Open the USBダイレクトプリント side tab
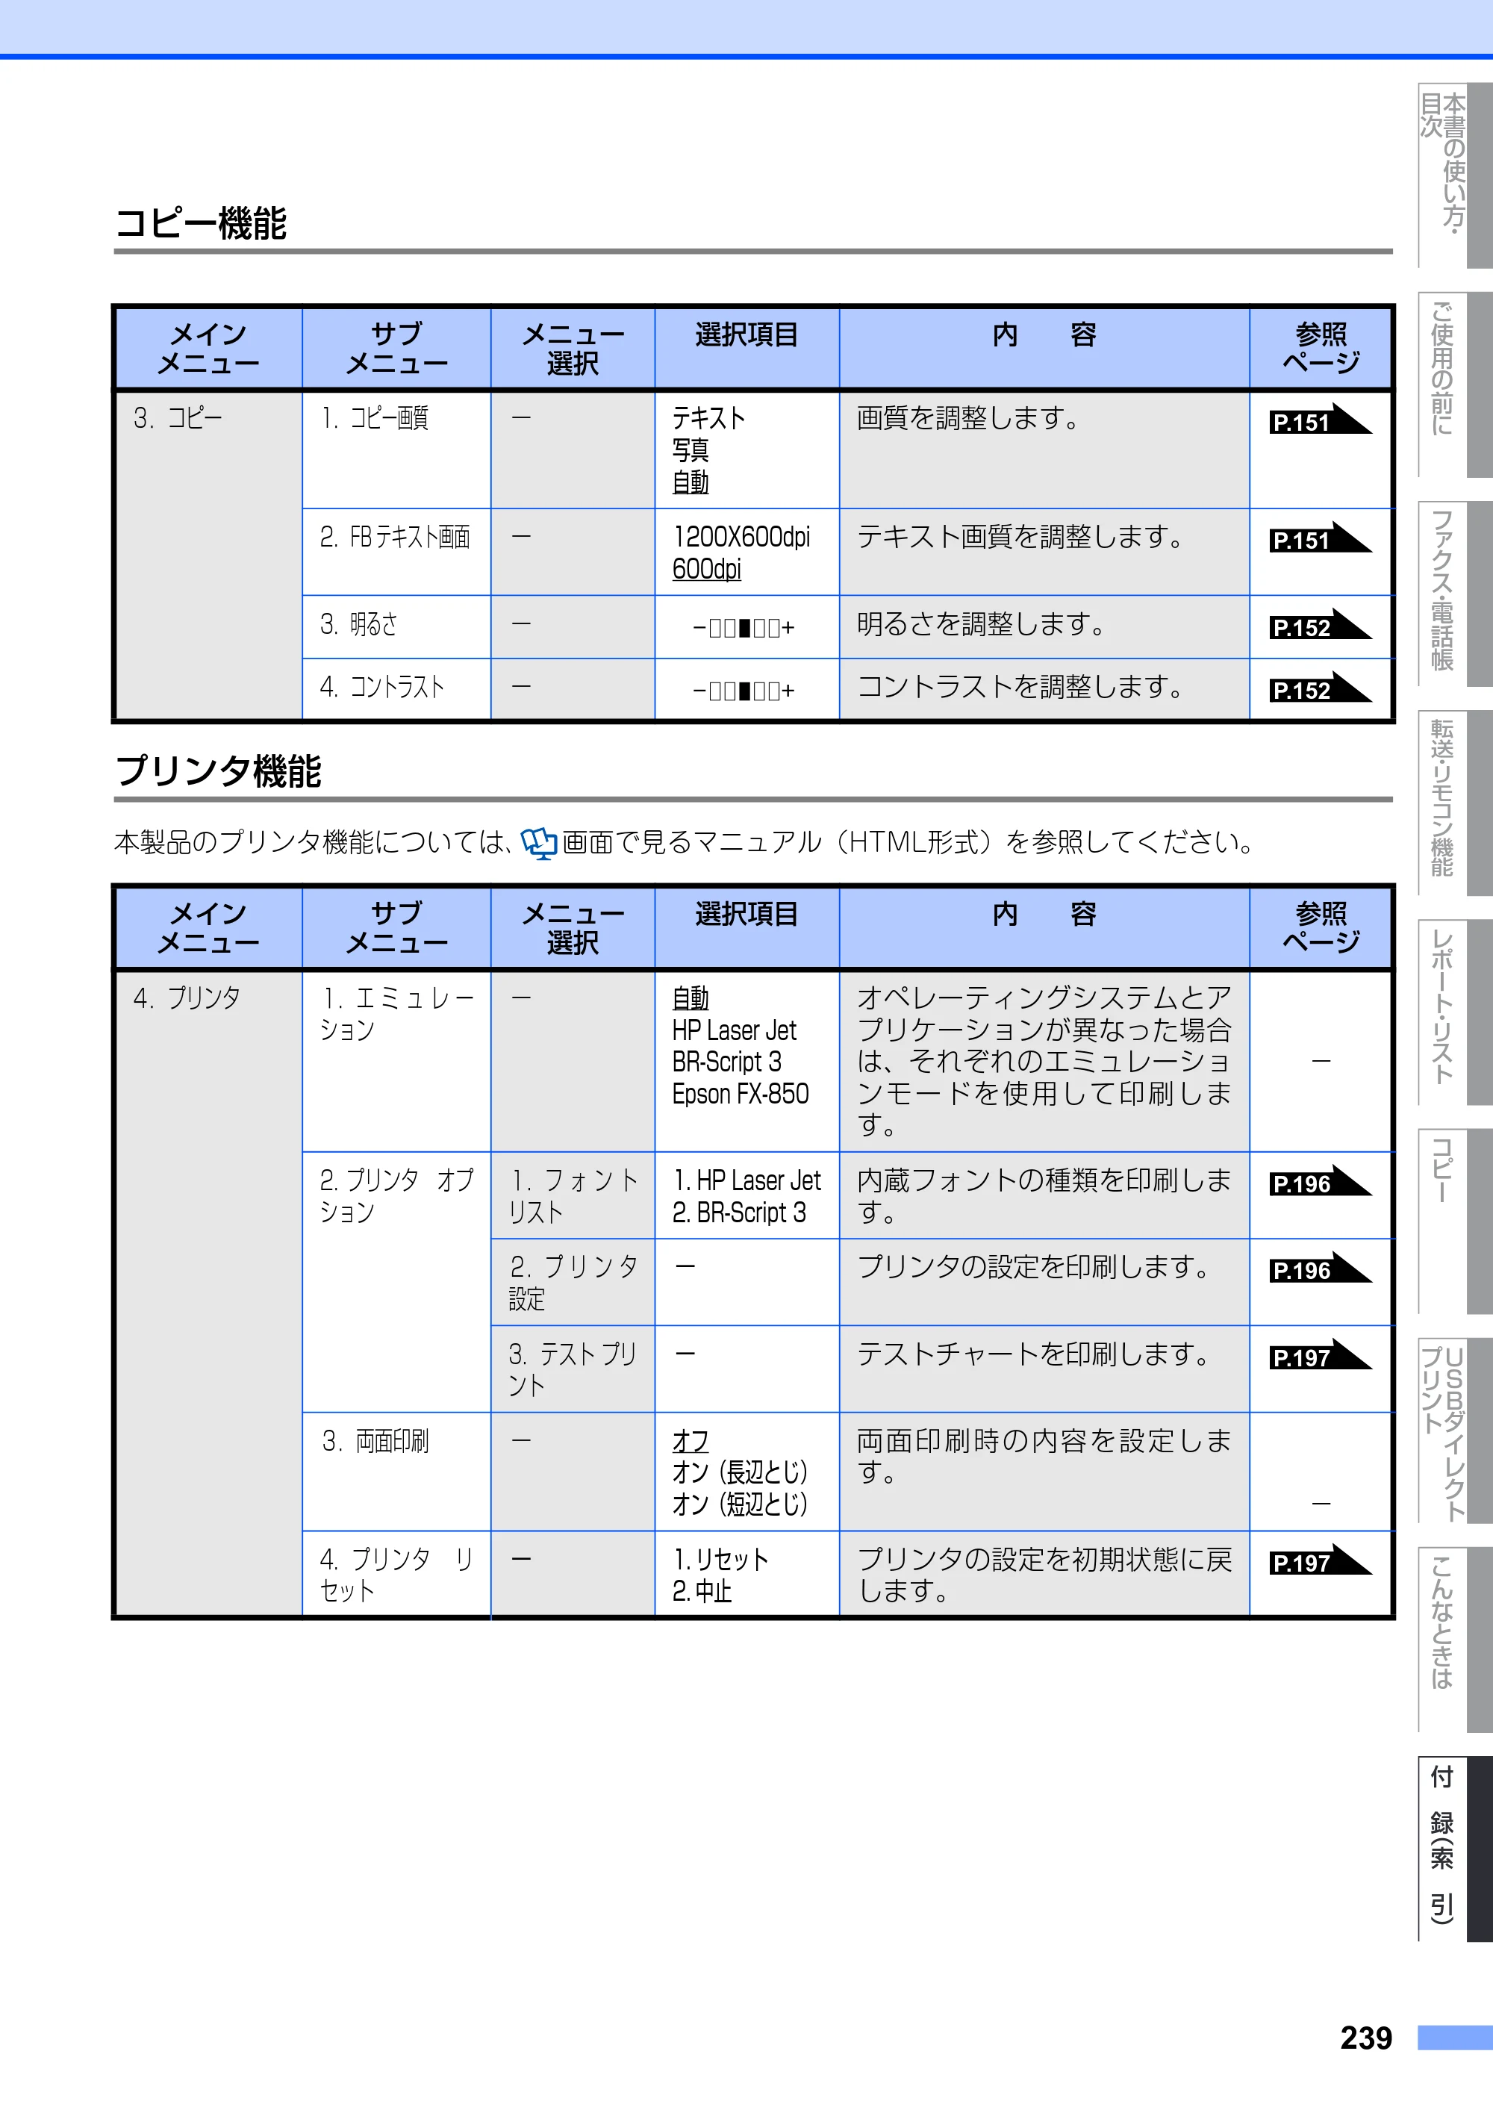 coord(1454,1430)
